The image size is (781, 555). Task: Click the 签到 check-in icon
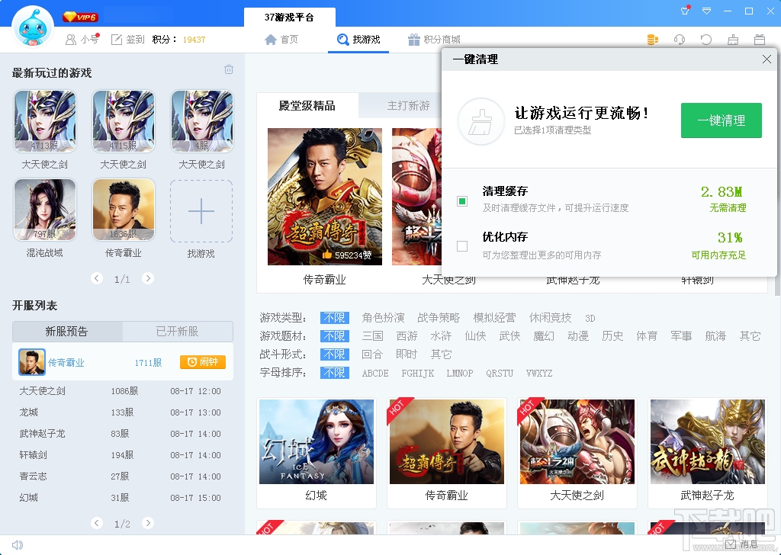[x=126, y=39]
